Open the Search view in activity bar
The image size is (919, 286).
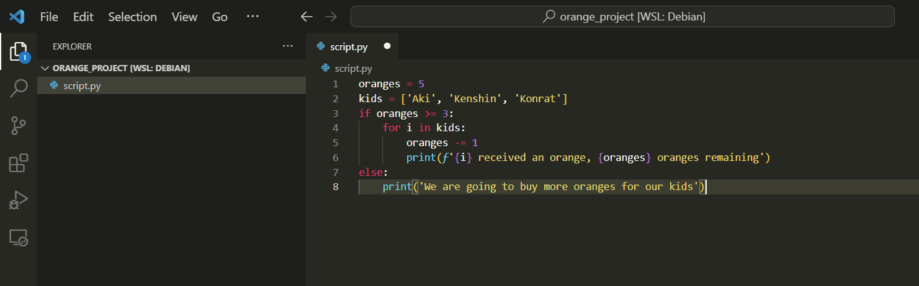[19, 89]
